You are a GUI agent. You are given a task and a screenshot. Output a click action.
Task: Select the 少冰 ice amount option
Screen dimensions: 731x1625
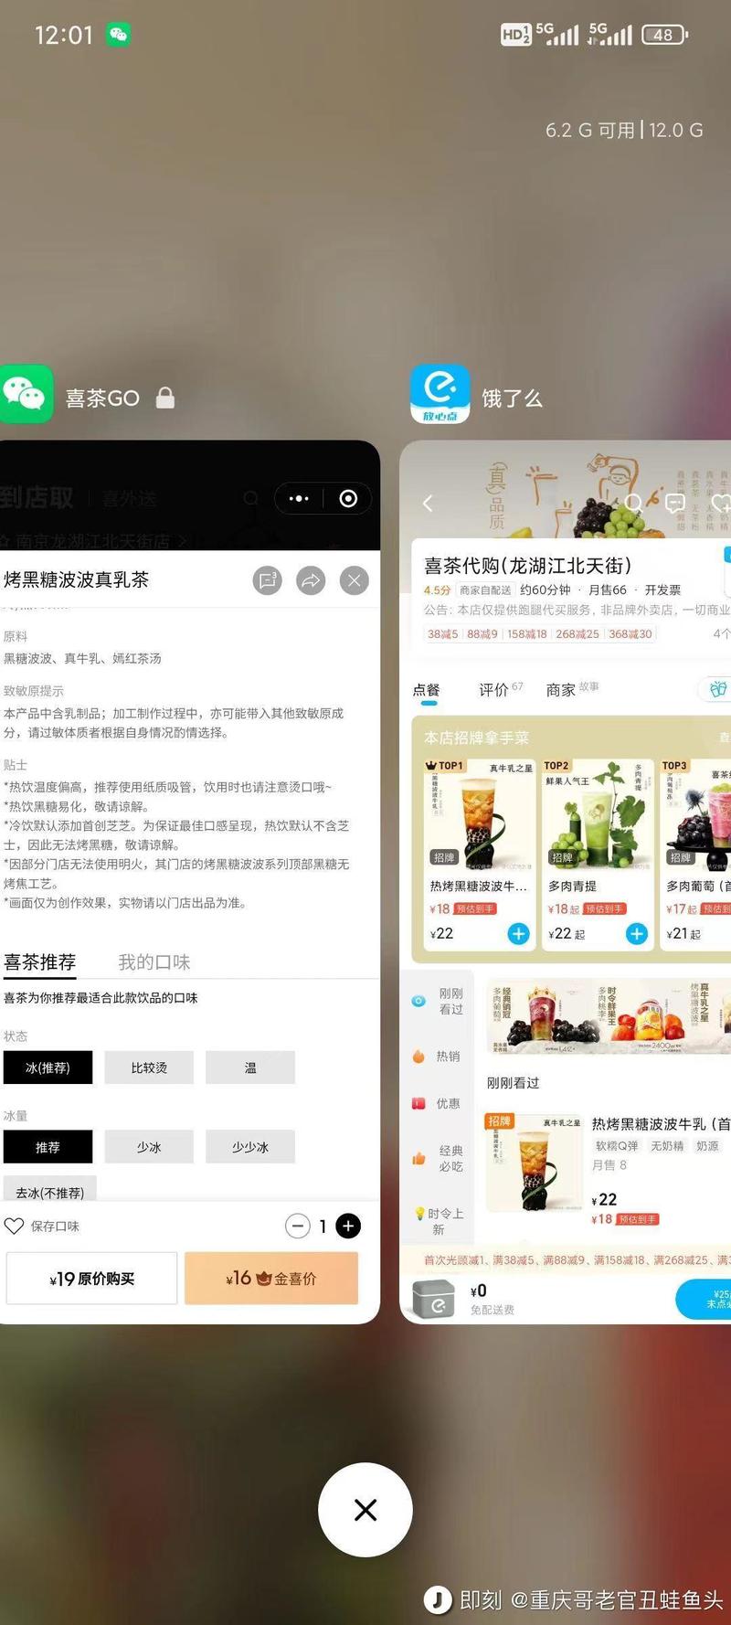[x=149, y=1147]
